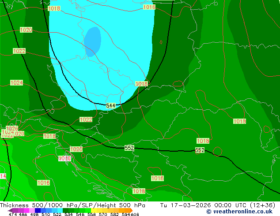Pick the dark green legend swatch at 534

(65, 210)
